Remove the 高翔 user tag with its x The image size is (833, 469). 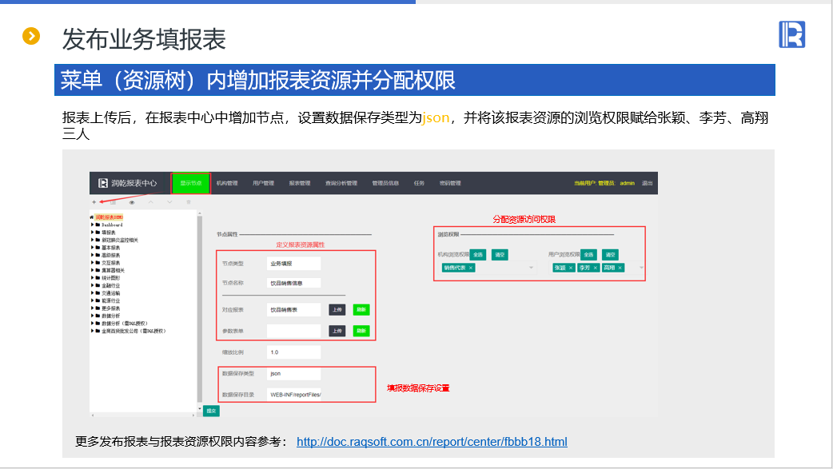click(620, 268)
